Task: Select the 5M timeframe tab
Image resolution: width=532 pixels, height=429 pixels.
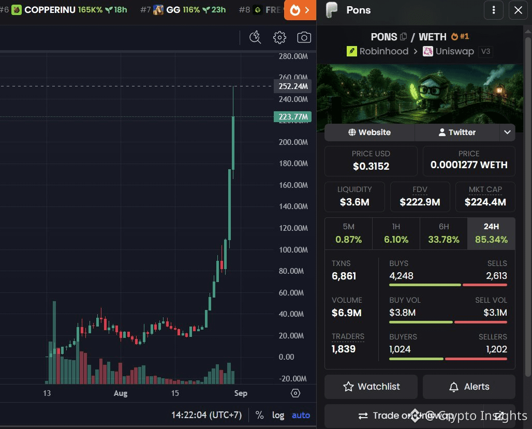Action: (348, 233)
